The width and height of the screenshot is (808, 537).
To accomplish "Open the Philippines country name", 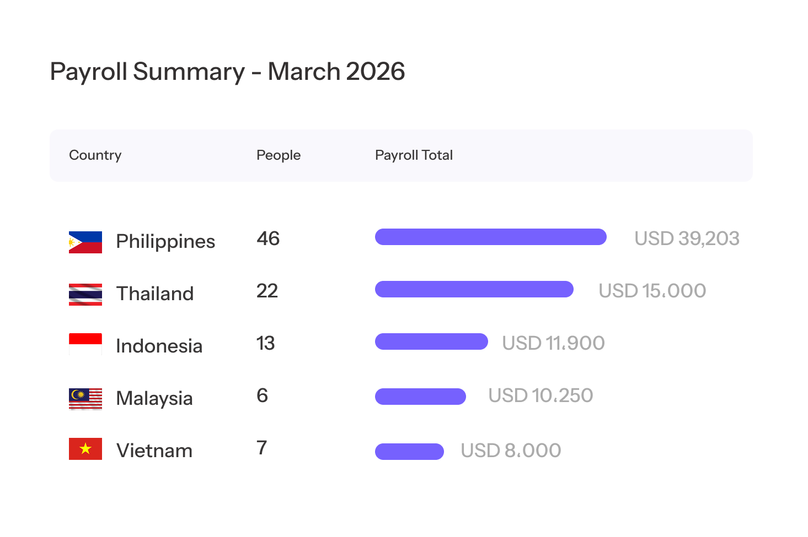I will click(165, 242).
